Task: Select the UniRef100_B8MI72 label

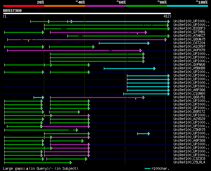Action: [x=189, y=112]
